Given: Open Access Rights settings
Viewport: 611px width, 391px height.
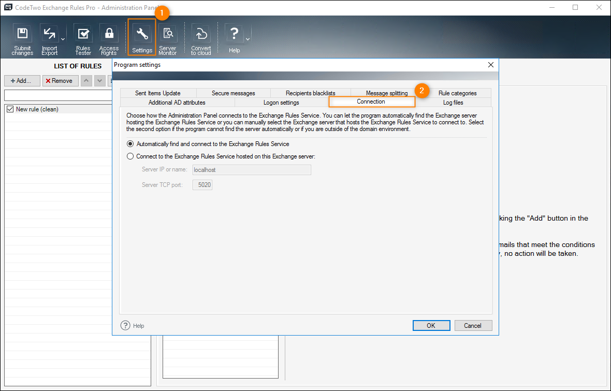Looking at the screenshot, I should [109, 39].
